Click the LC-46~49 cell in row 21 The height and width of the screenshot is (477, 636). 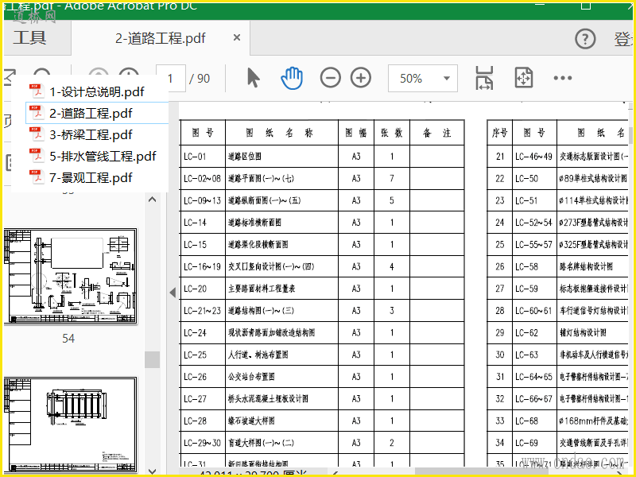533,156
